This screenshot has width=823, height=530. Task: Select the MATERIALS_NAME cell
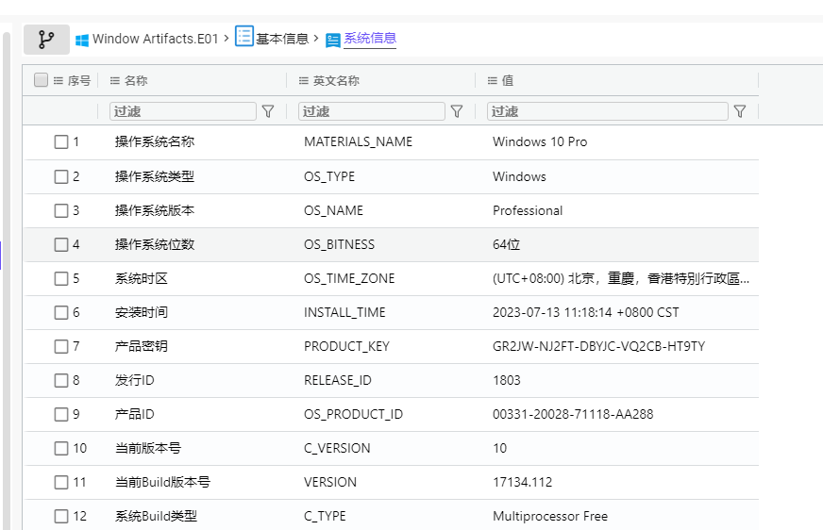[358, 142]
